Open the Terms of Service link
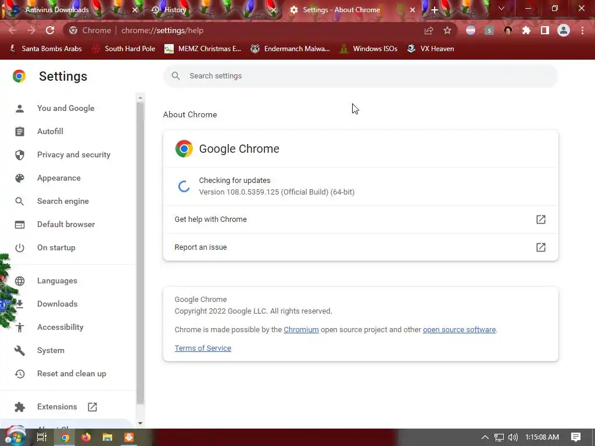Image resolution: width=595 pixels, height=446 pixels. pyautogui.click(x=203, y=348)
